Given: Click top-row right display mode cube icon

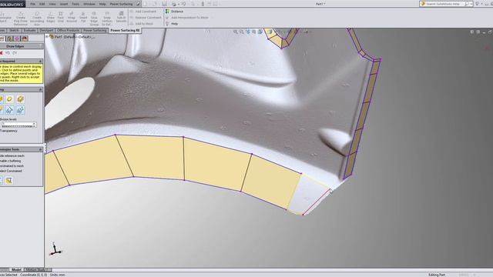Looking at the screenshot, I should (x=21, y=99).
